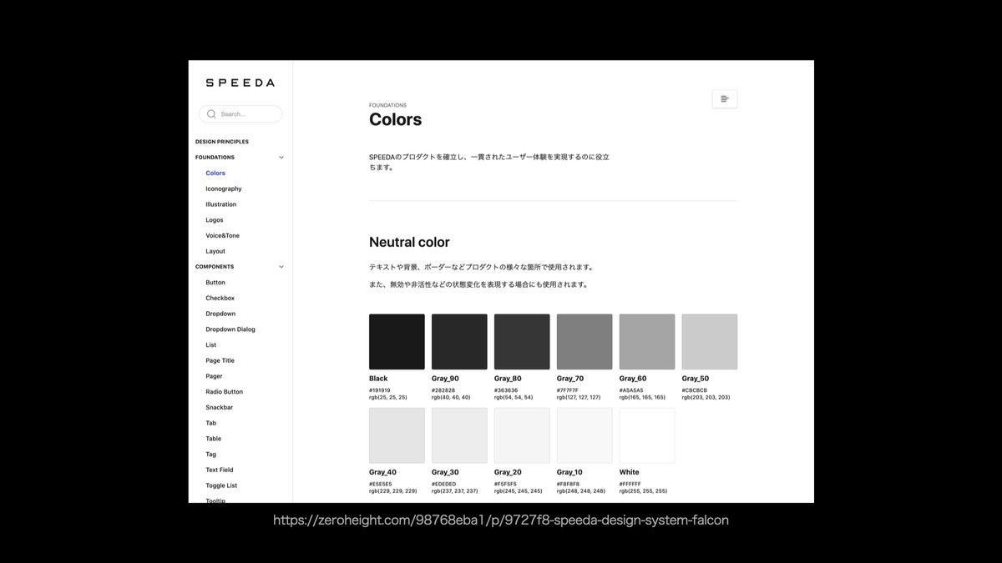Open DESIGN PRINCIPLES in sidebar

click(222, 142)
